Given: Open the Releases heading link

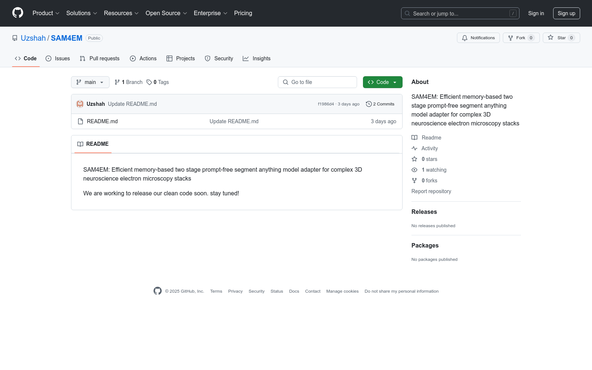Looking at the screenshot, I should [x=424, y=212].
